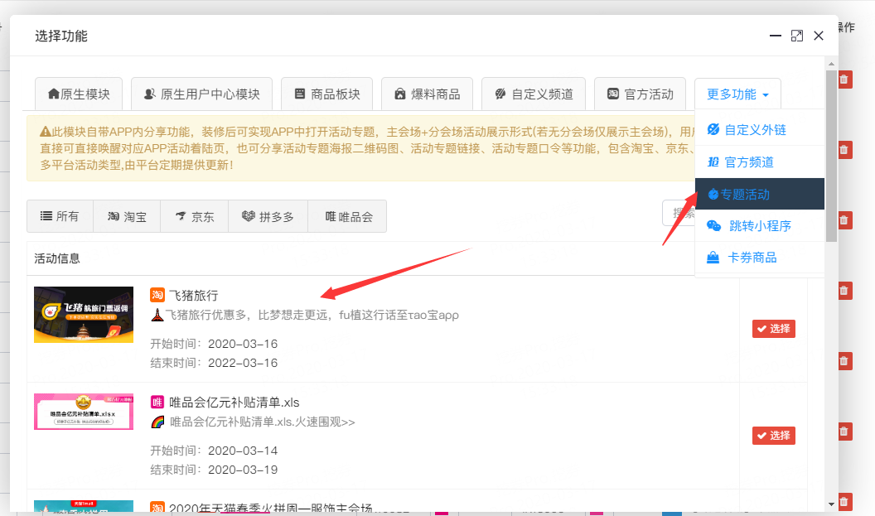
Task: Click 选择 button for 唯品会亿元补贴清单
Action: (x=773, y=435)
